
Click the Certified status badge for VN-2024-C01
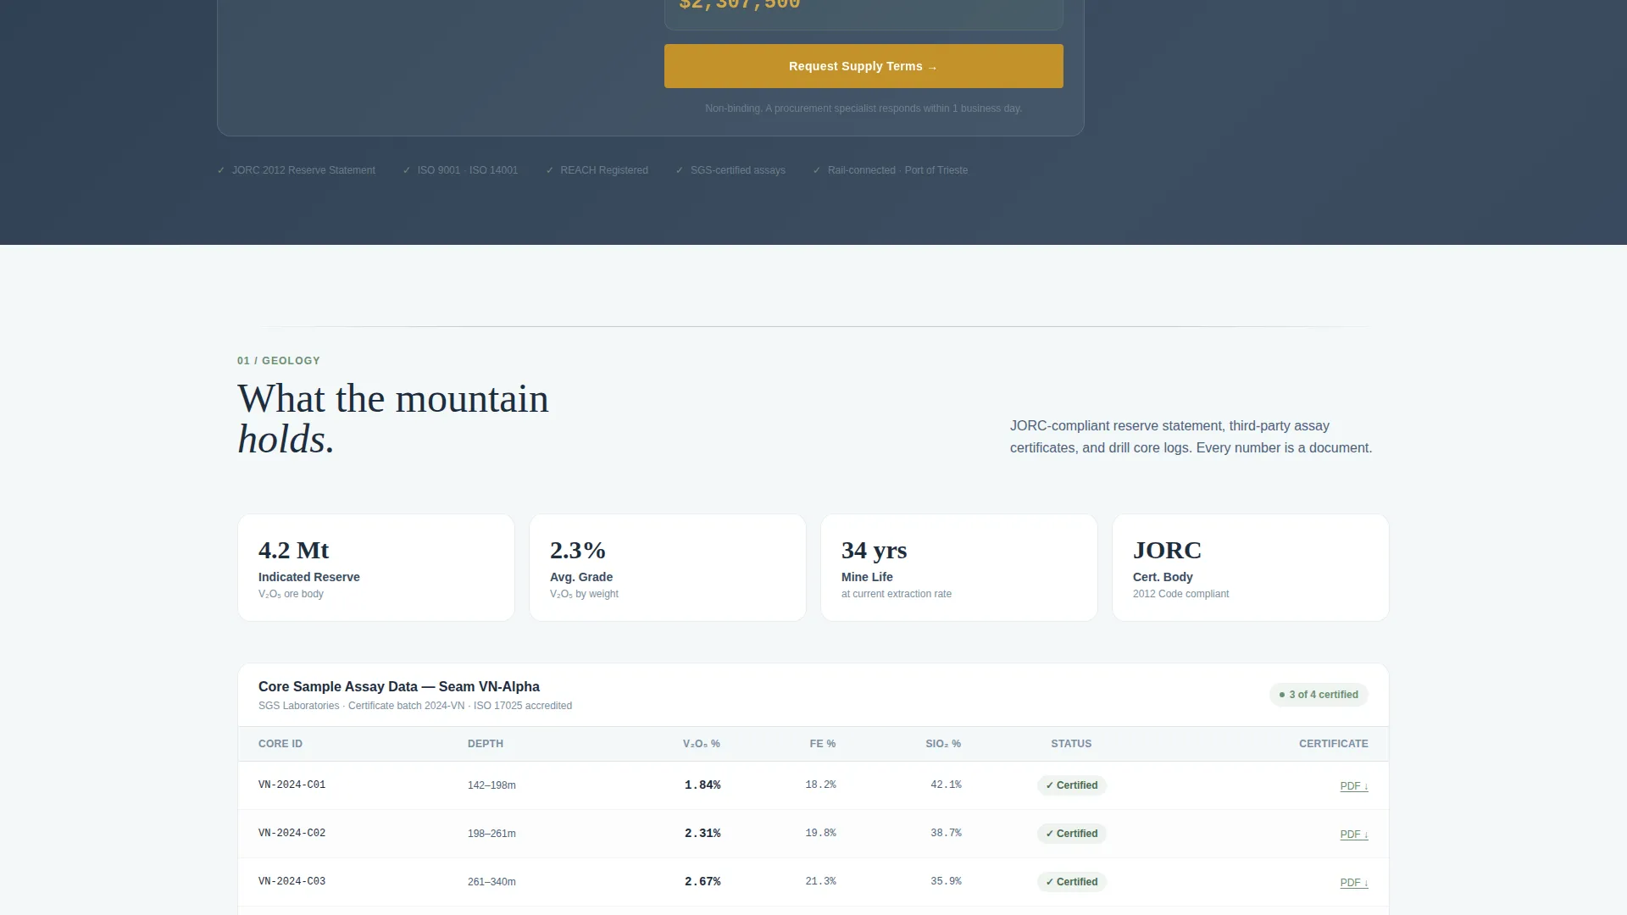point(1071,785)
